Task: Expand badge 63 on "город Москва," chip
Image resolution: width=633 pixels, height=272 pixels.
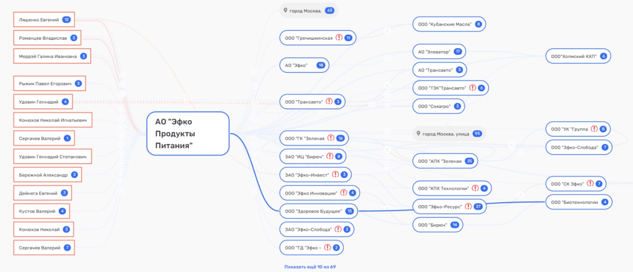Action: point(329,10)
